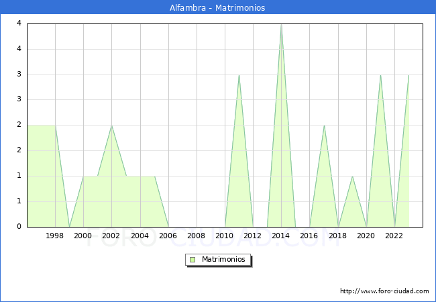Click the 2004 x-axis label
This screenshot has height=302, width=436.
tap(140, 236)
